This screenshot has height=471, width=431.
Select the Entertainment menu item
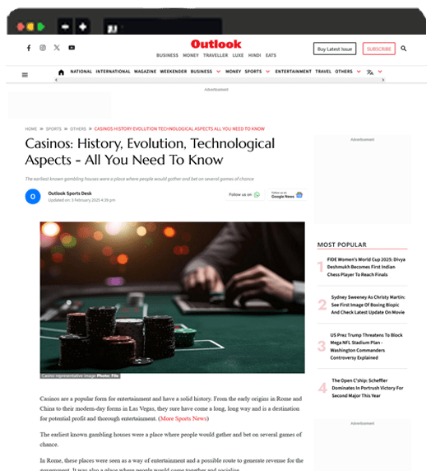(294, 72)
